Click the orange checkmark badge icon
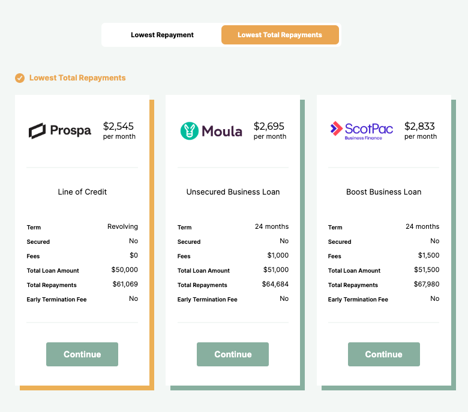468x412 pixels. pyautogui.click(x=20, y=78)
